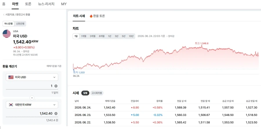
Task: Open the 대한민국 KRW currency dropdown
Action: pos(32,105)
